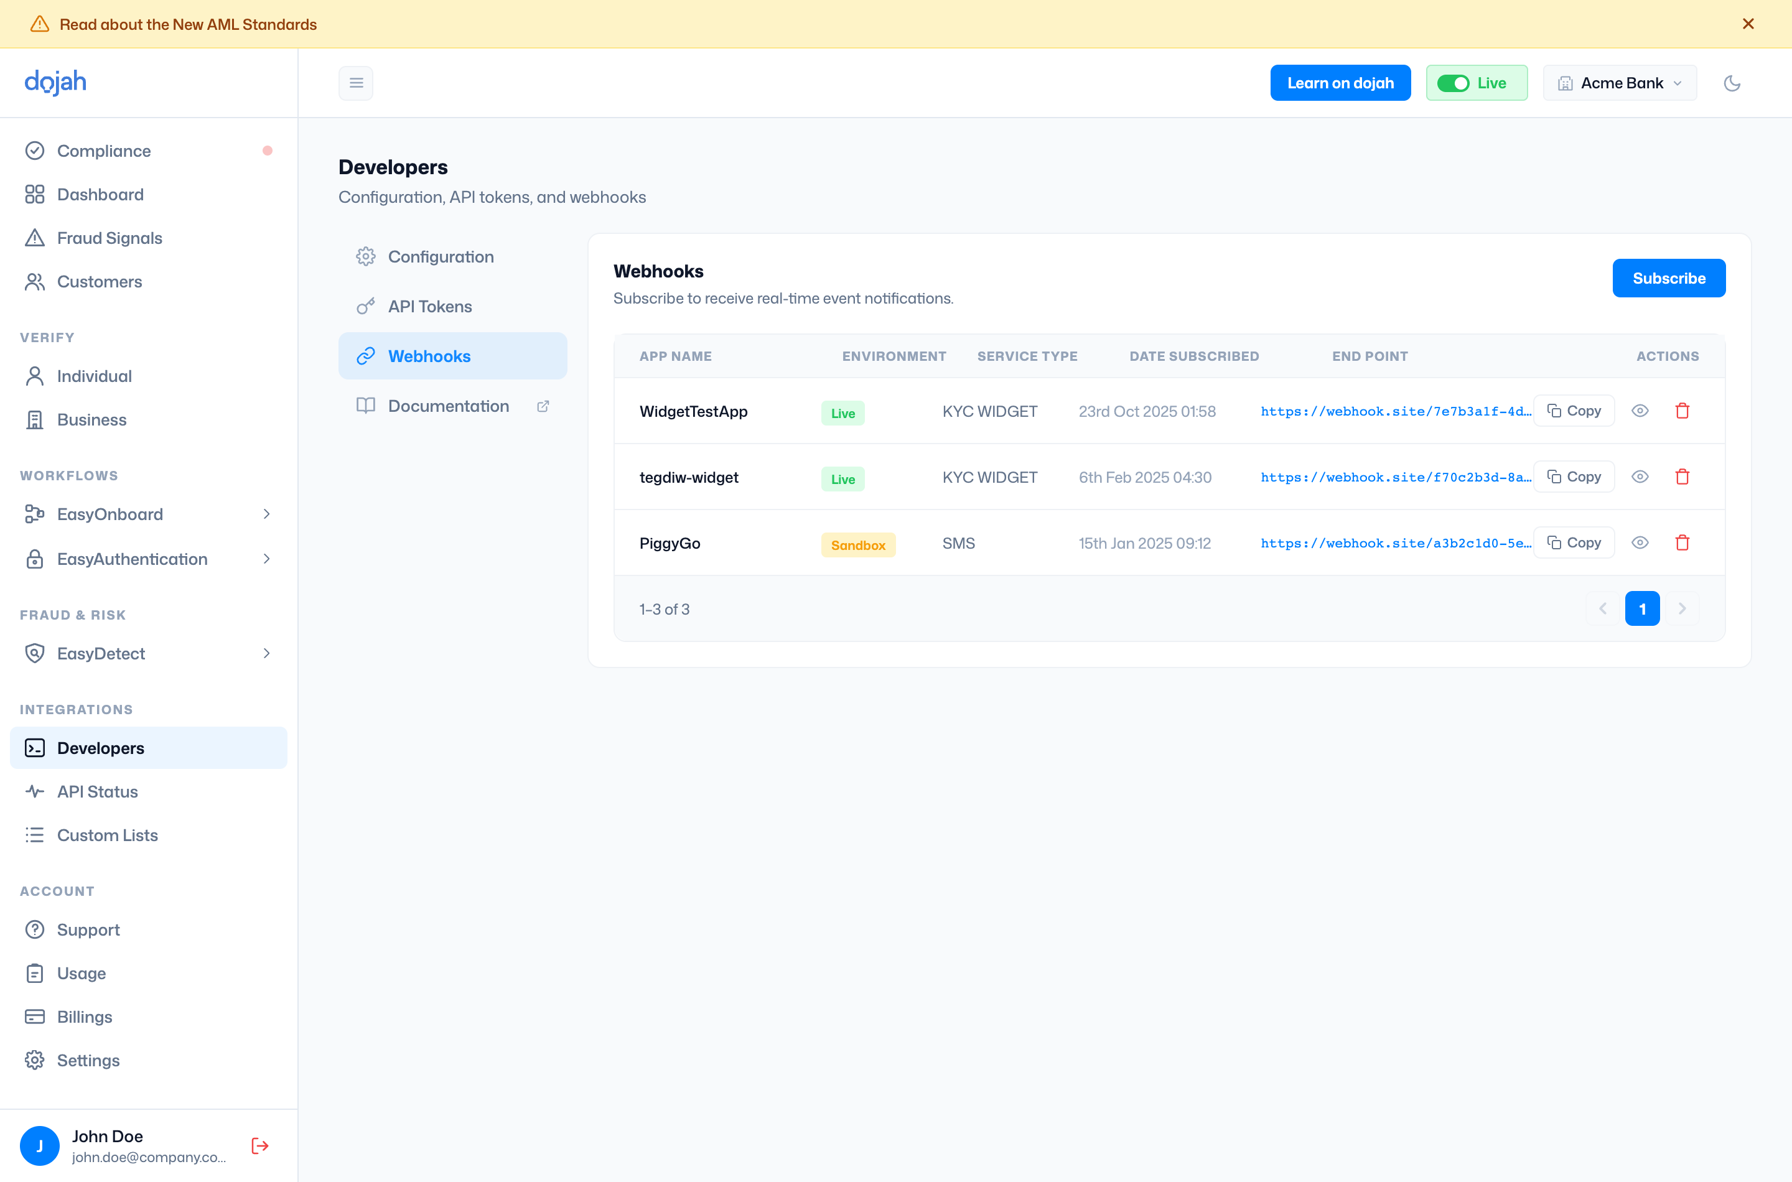Open Support page
The image size is (1792, 1182).
point(149,929)
